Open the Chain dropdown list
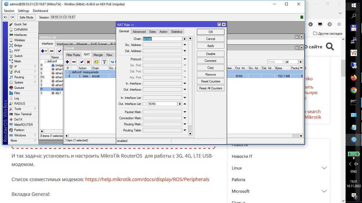The image size is (362, 203). 184,39
